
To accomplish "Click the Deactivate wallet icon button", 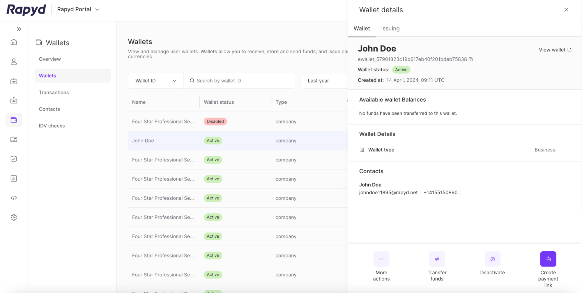I will coord(492,259).
